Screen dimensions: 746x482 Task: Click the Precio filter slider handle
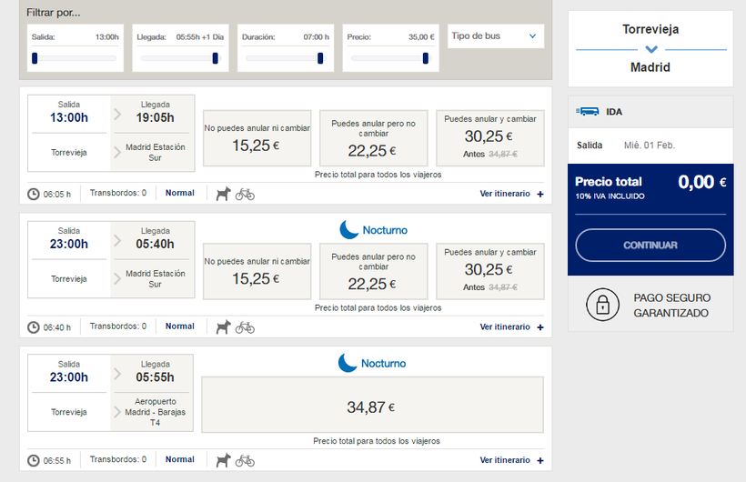(426, 58)
